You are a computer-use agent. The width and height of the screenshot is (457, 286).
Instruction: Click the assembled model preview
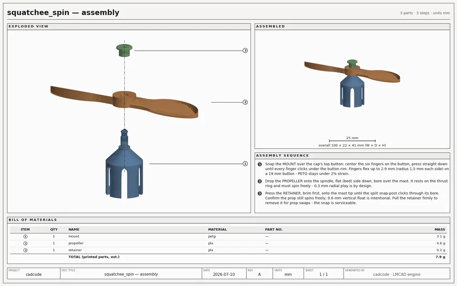point(352,83)
